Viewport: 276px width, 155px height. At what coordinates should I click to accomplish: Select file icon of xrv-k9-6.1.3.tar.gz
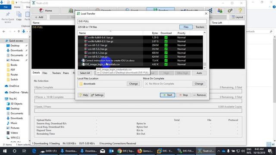86,56
